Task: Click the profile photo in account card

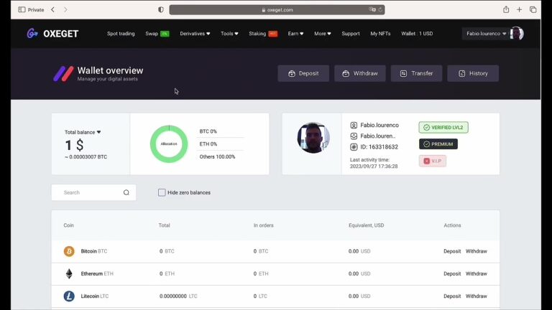Action: 313,138
